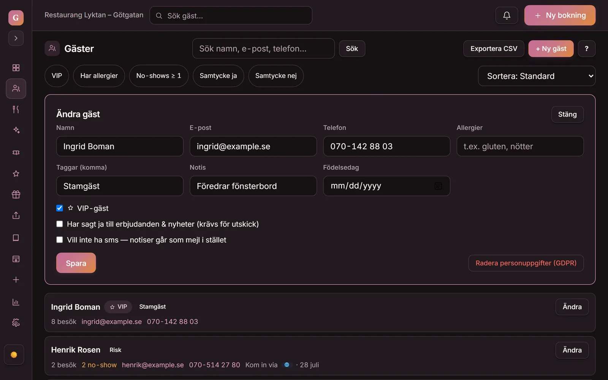Open the calendar picker in Födelsedag field

click(438, 186)
